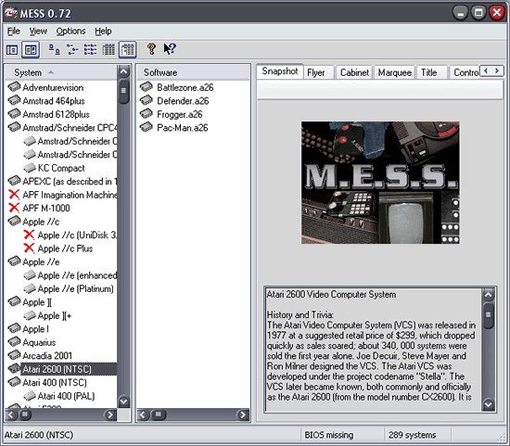
Task: Click the M.E.S.S. snapshot image
Action: (380, 183)
